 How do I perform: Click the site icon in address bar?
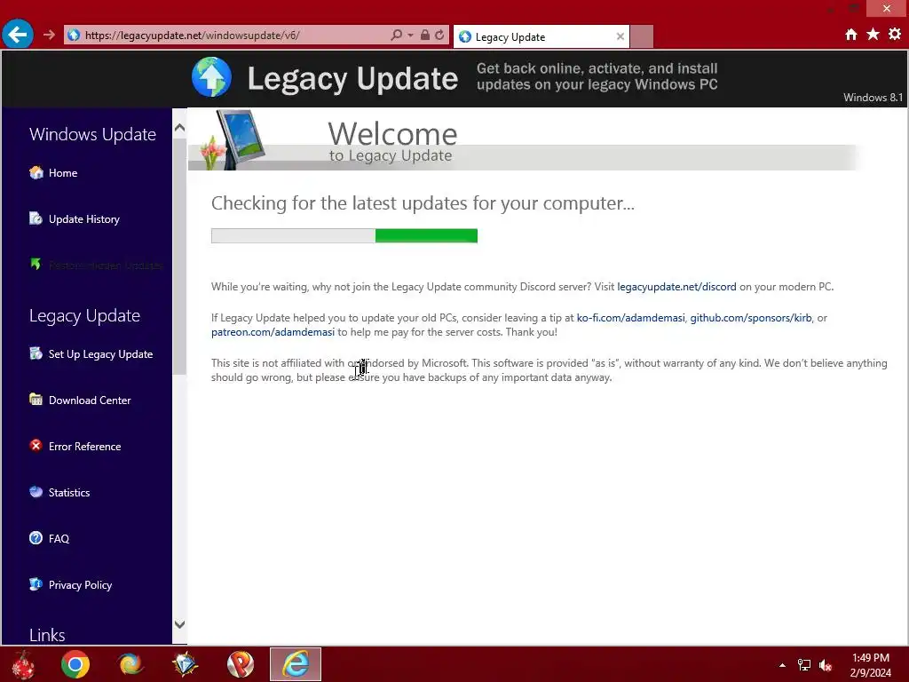click(x=74, y=36)
